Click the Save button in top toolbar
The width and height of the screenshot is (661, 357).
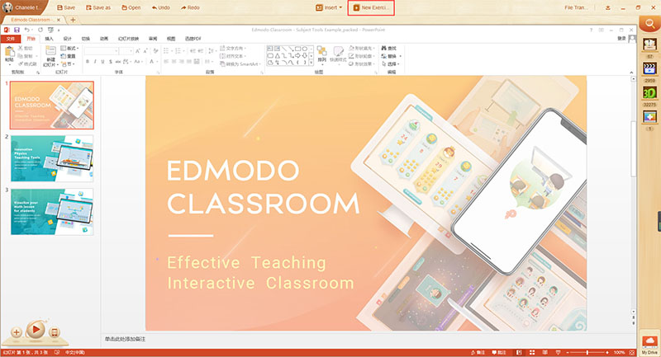[66, 7]
